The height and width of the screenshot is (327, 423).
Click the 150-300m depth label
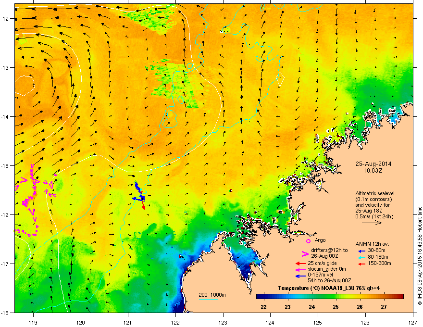click(379, 263)
